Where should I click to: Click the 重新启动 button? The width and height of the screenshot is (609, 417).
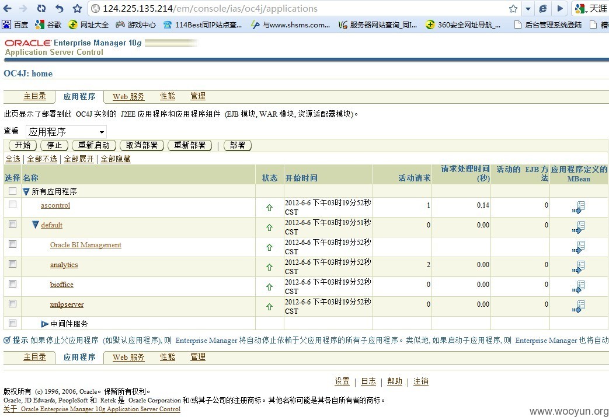tap(94, 145)
